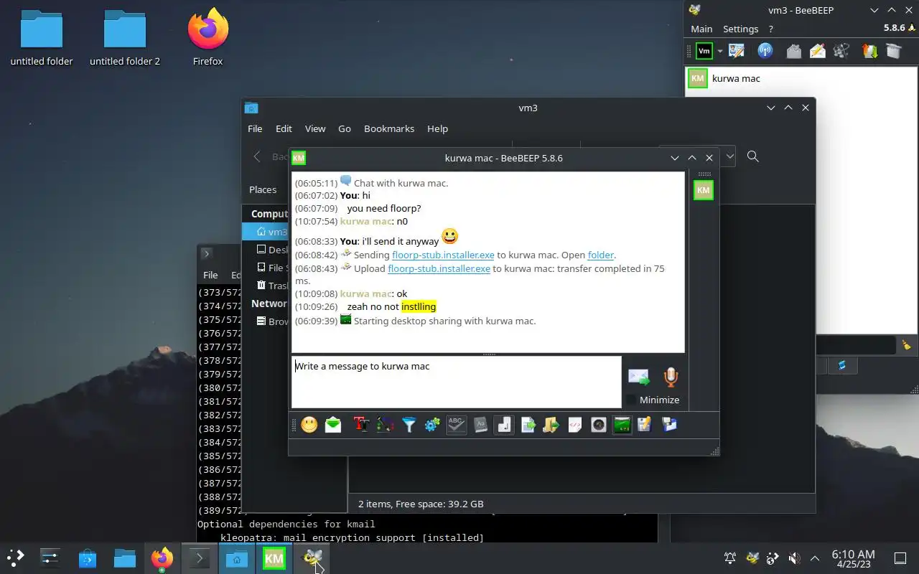Image resolution: width=919 pixels, height=574 pixels.
Task: Change chat font with the red TT icon
Action: [x=361, y=425]
